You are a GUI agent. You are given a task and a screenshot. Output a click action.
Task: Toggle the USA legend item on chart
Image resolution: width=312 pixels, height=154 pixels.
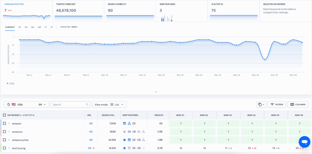click(x=11, y=83)
